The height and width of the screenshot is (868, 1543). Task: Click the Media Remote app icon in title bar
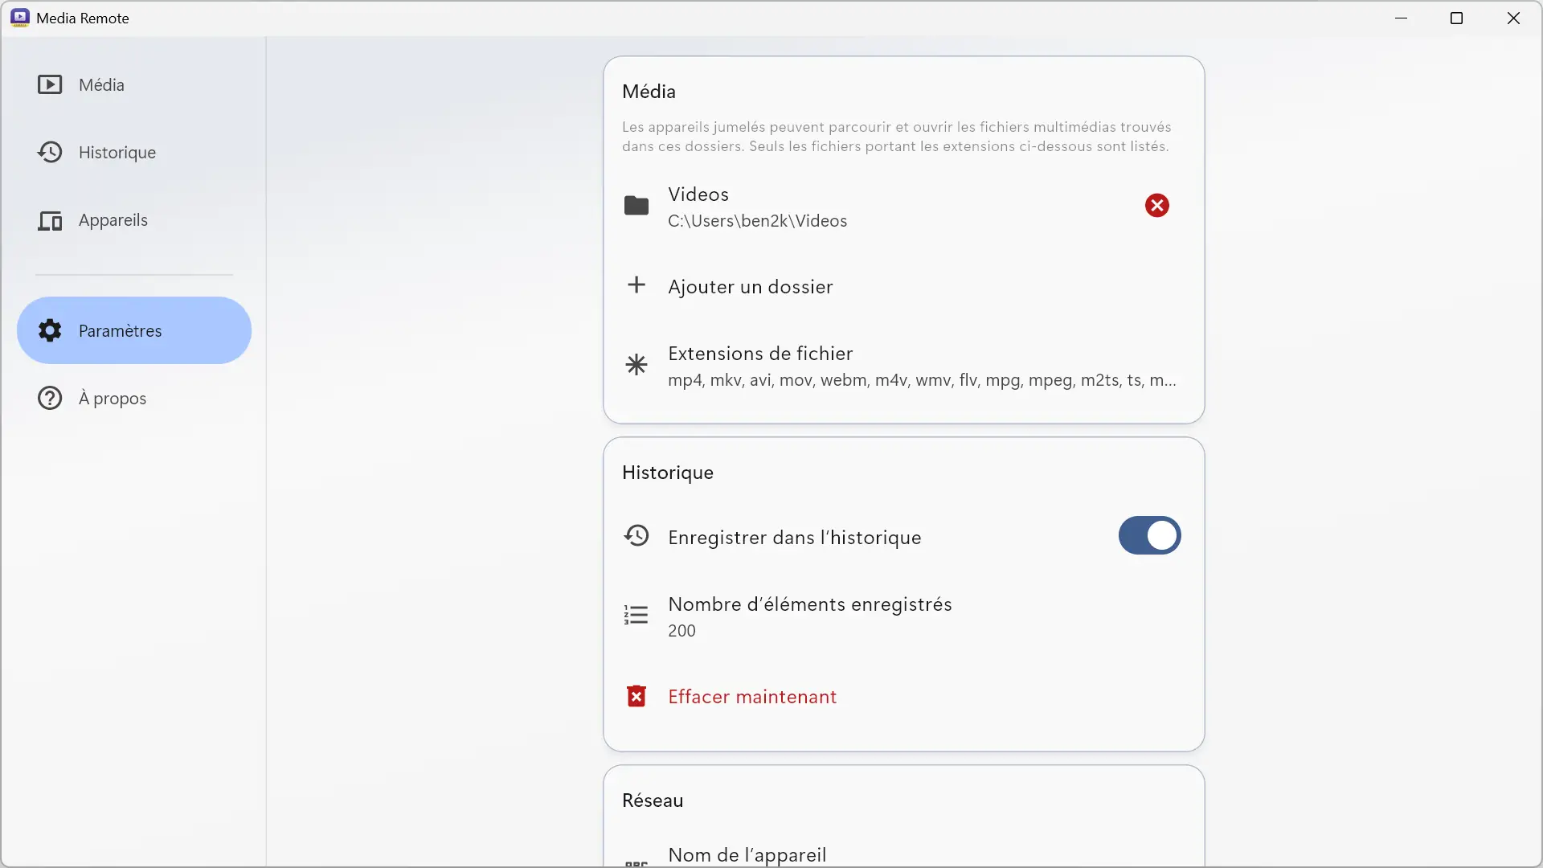(20, 18)
